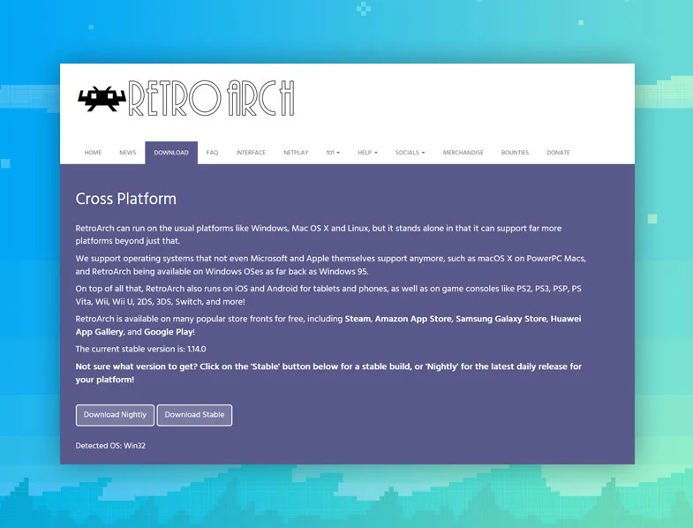
Task: Open the Interface page
Action: tap(251, 153)
